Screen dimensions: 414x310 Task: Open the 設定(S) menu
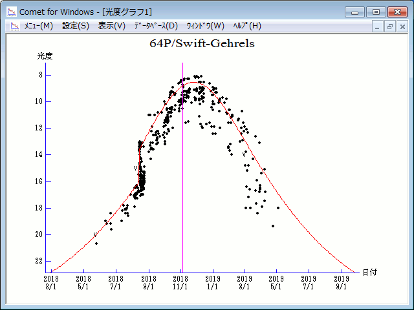click(76, 26)
